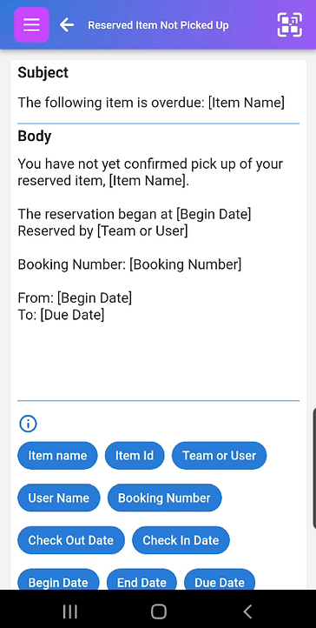Insert the Booking Number placeholder
Screen dimensions: 316x628
click(x=165, y=498)
